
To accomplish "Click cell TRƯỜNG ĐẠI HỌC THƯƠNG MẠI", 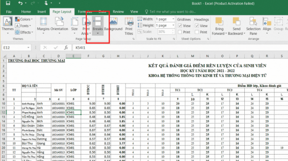I will [36, 60].
